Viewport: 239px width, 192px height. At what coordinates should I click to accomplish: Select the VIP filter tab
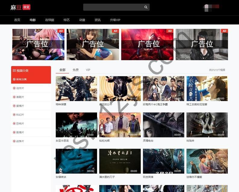coord(88,70)
